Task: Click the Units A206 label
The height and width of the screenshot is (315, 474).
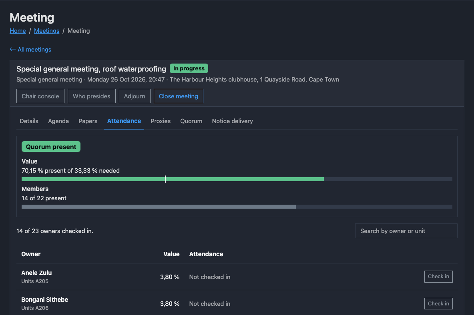Action: (35, 308)
